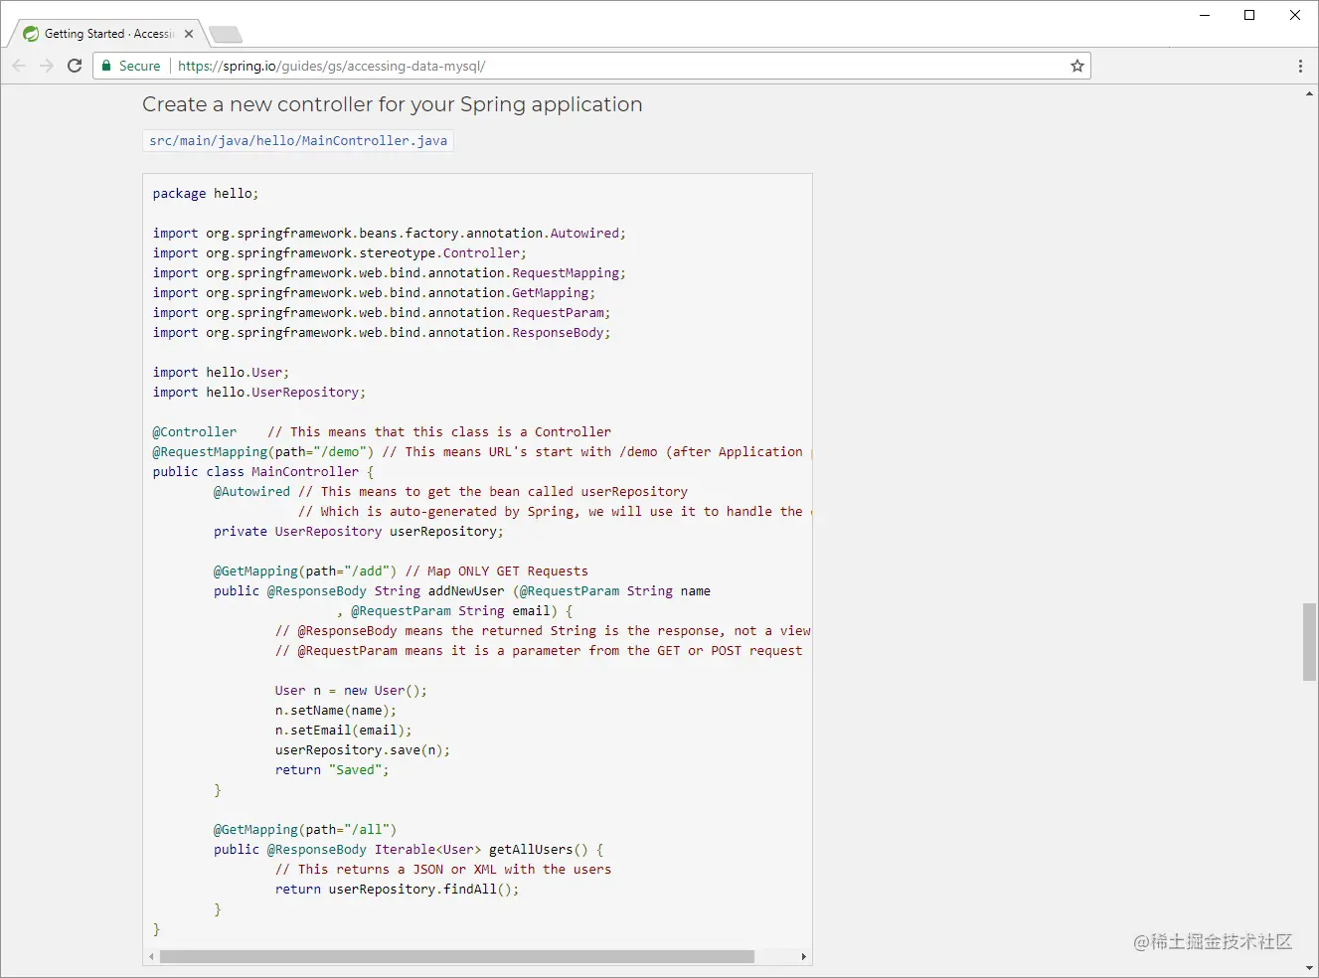Click the MainController.java file path label
Screen dimensions: 1319x978
coord(298,141)
